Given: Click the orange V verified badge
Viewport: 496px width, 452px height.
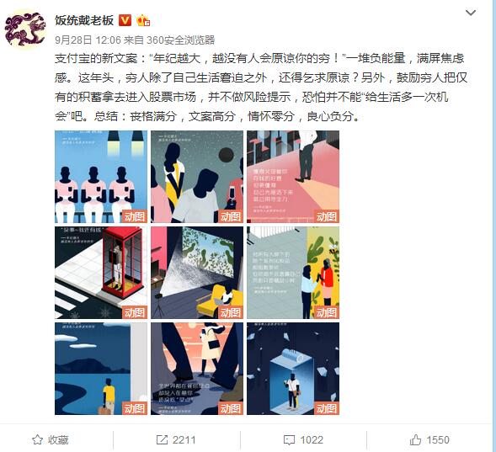Looking at the screenshot, I should point(125,20).
